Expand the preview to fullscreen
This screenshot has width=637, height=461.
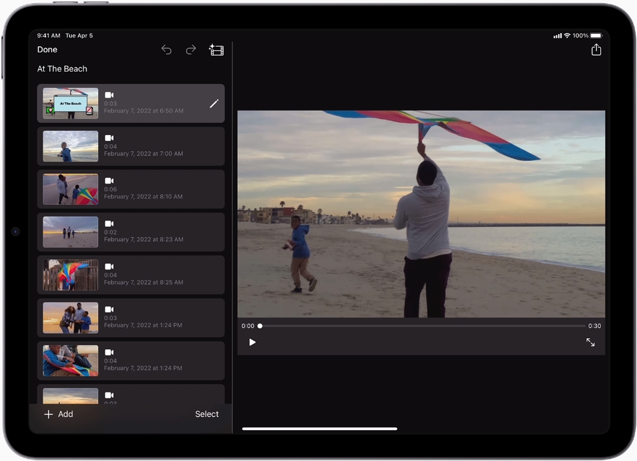click(590, 343)
